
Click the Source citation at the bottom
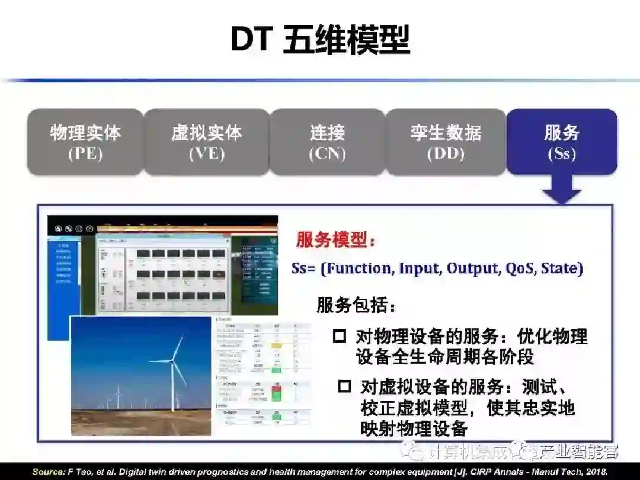click(x=320, y=472)
